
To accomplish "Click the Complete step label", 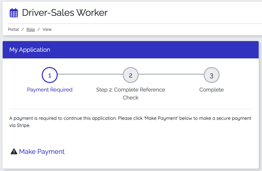I will click(x=211, y=90).
